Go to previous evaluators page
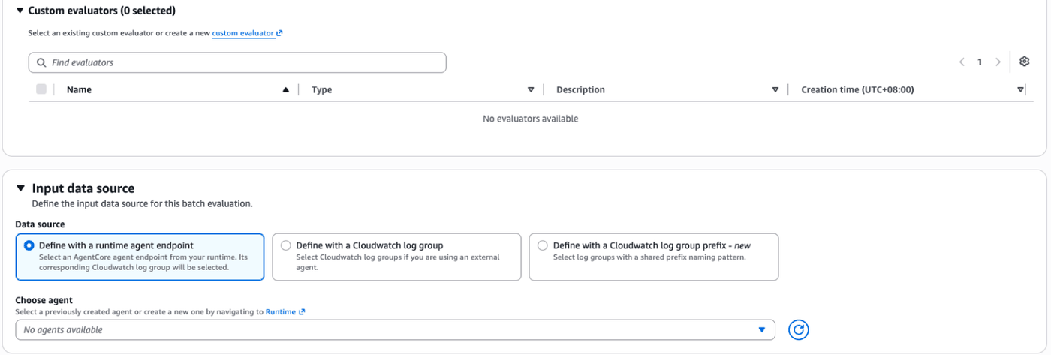 pos(962,62)
